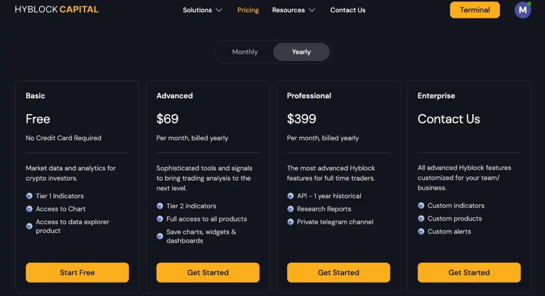Click checkmark icon beside Research Reports
Image resolution: width=545 pixels, height=296 pixels.
click(291, 209)
